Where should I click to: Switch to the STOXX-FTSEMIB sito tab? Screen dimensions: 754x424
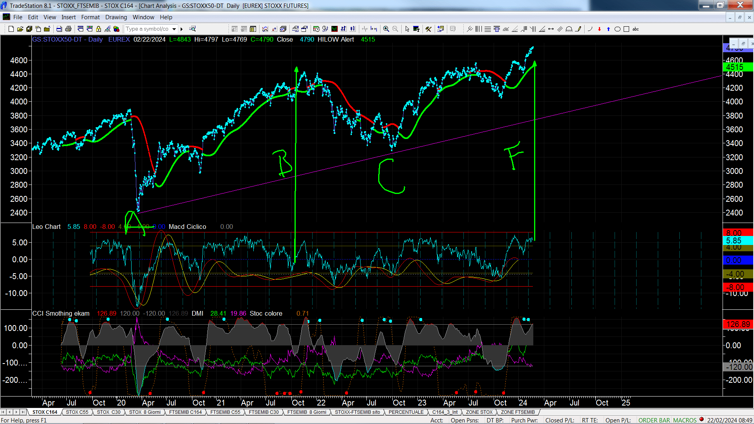(357, 412)
